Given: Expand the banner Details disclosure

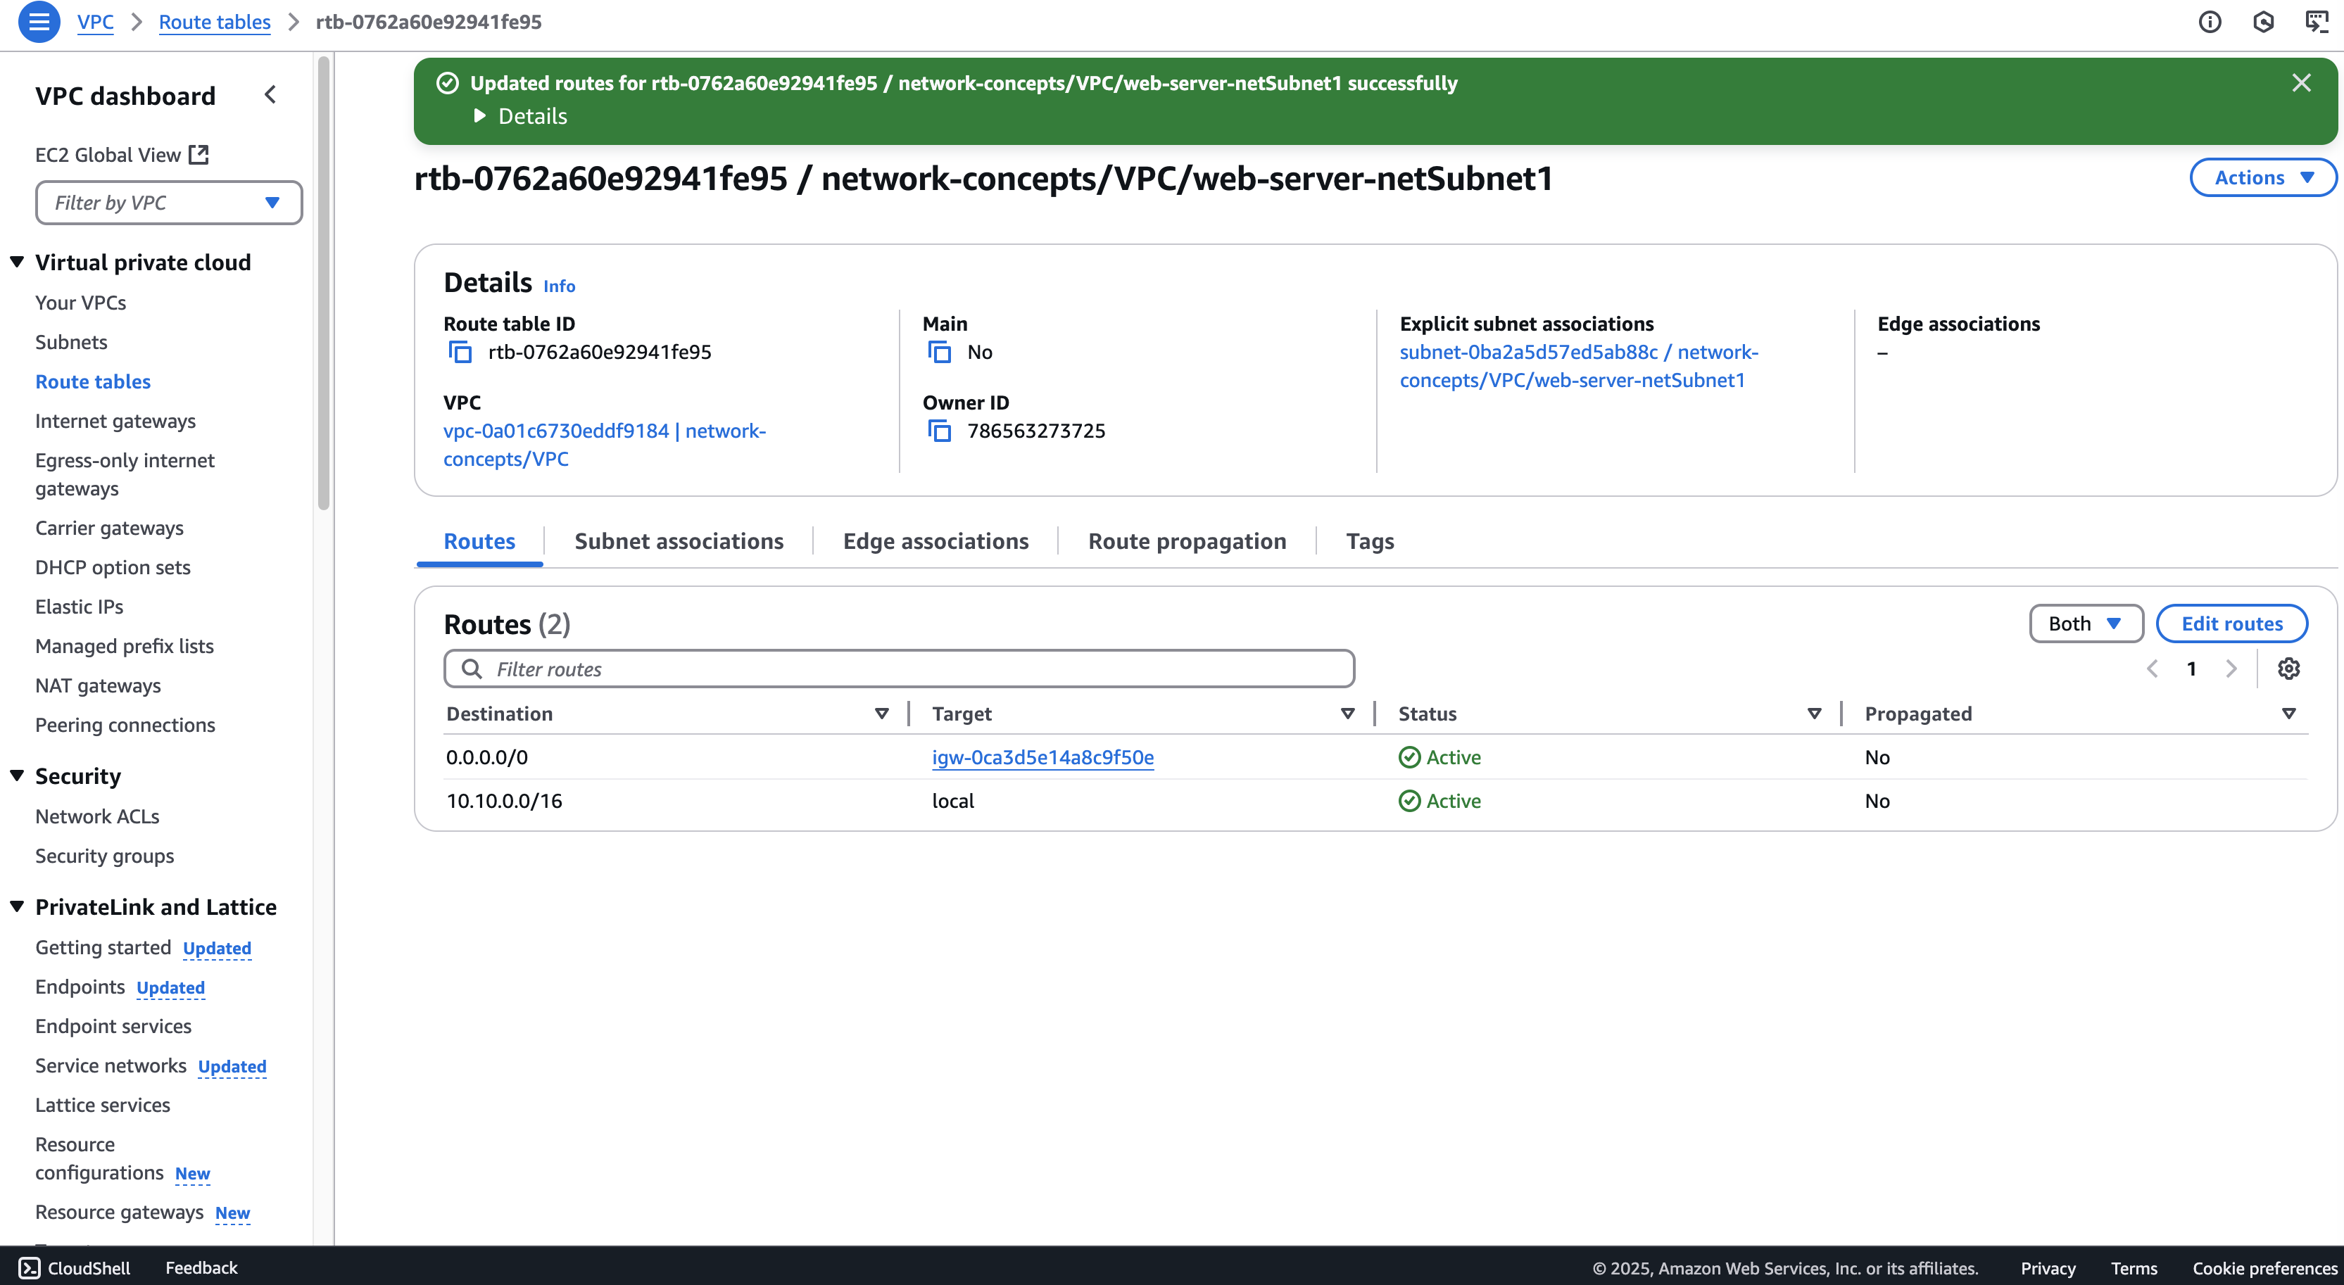Looking at the screenshot, I should 520,116.
